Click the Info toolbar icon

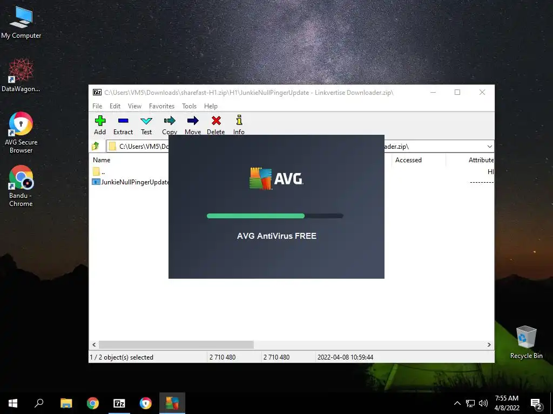[239, 125]
